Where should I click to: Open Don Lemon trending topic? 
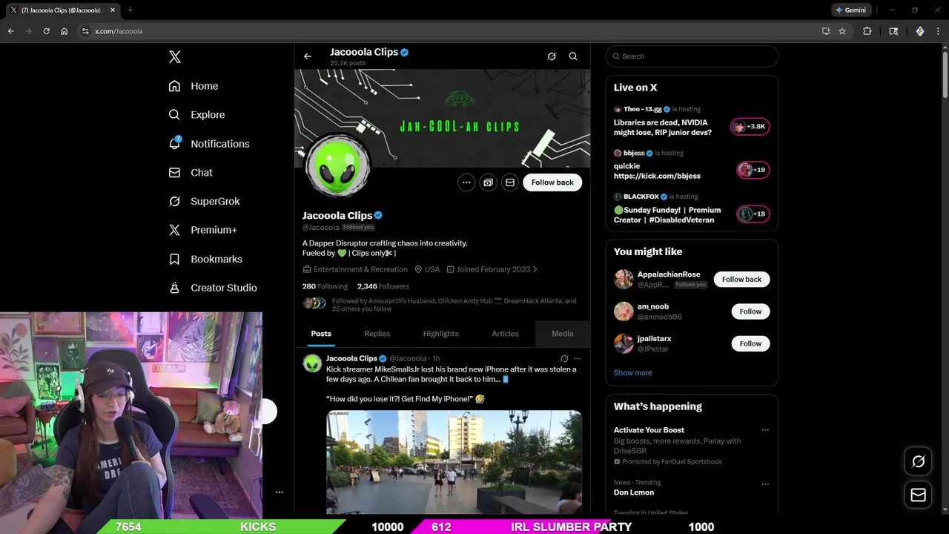(x=634, y=492)
